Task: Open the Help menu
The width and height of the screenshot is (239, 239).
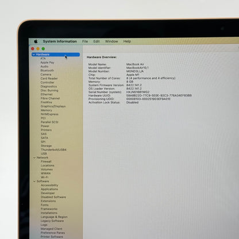Action: coord(127,41)
